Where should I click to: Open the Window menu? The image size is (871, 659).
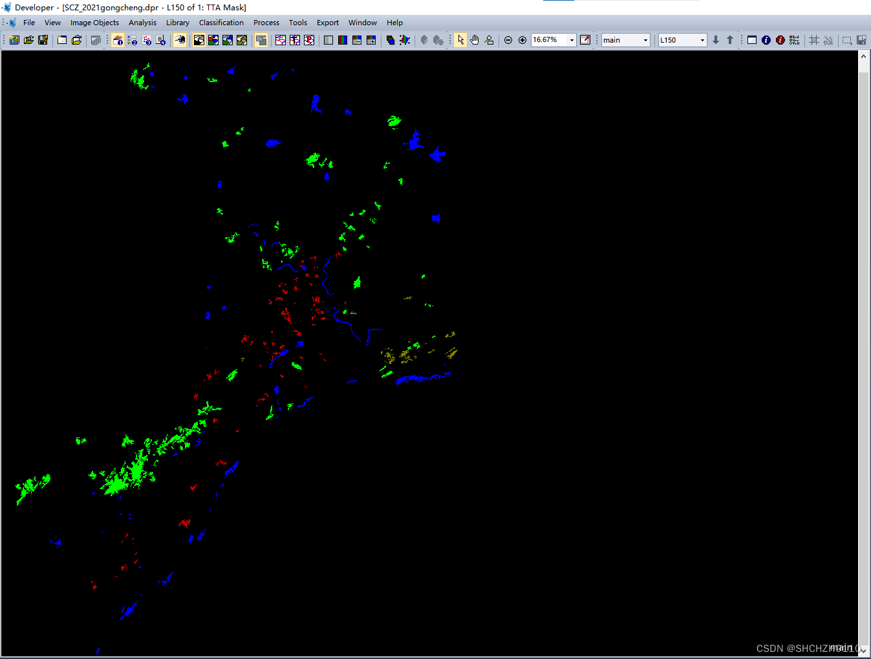coord(363,23)
